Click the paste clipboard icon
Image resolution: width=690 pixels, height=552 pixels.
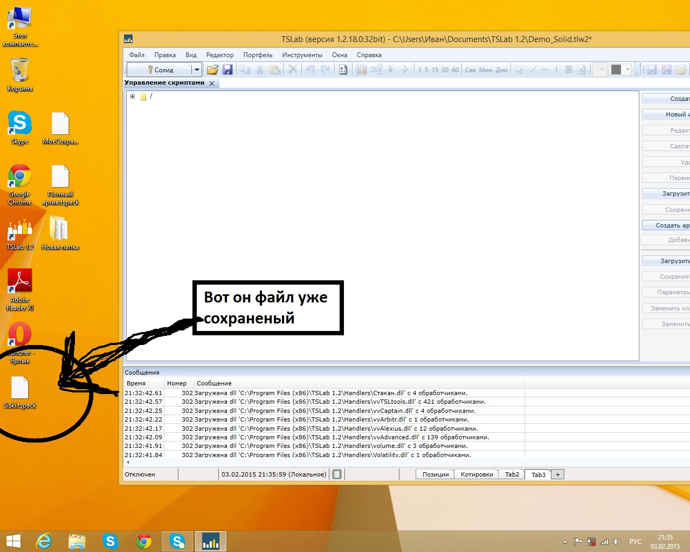275,70
